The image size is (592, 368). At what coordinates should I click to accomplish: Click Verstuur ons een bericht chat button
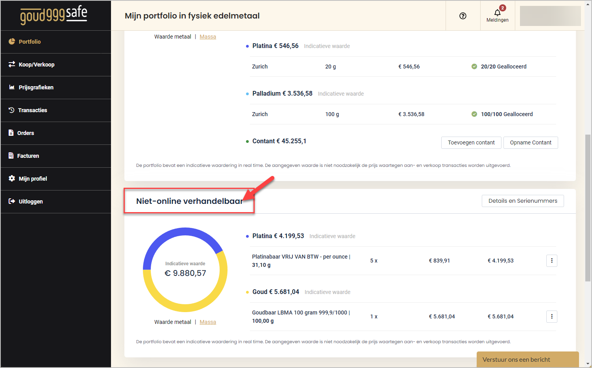coord(527,359)
